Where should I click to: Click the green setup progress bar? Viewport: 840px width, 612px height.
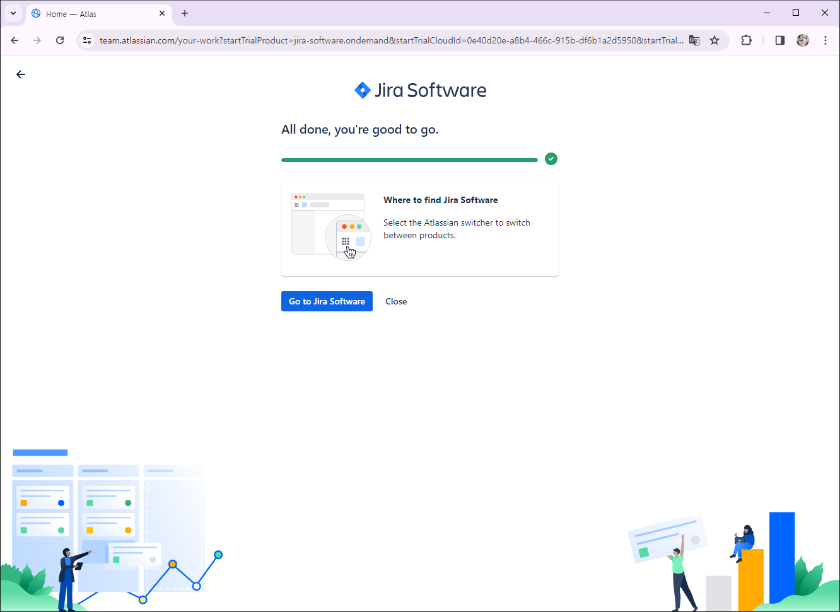[409, 160]
